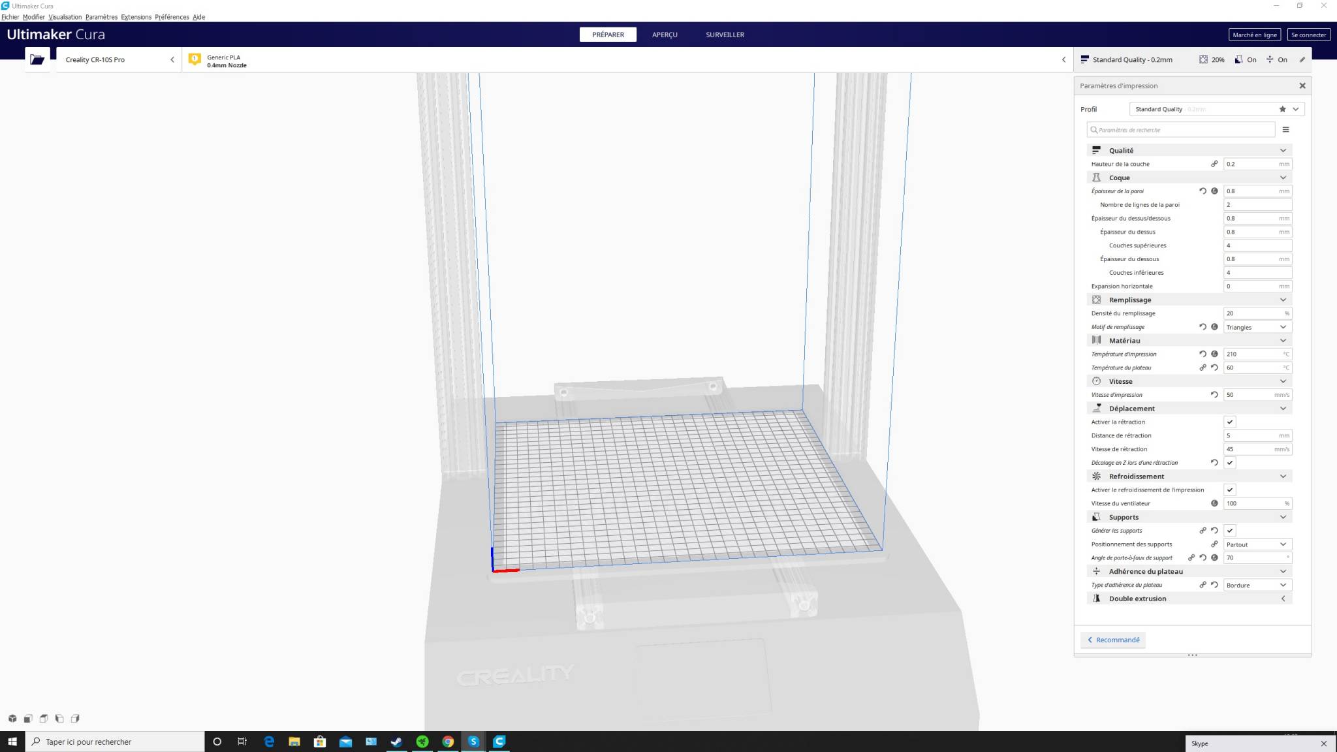The width and height of the screenshot is (1337, 752).
Task: Click the Marché en ligne button
Action: (x=1255, y=35)
